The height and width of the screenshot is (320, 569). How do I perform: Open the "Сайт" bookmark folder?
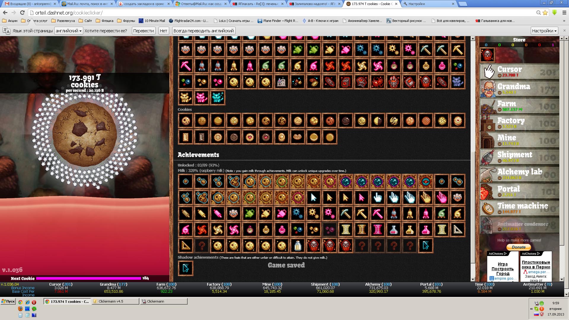click(85, 21)
